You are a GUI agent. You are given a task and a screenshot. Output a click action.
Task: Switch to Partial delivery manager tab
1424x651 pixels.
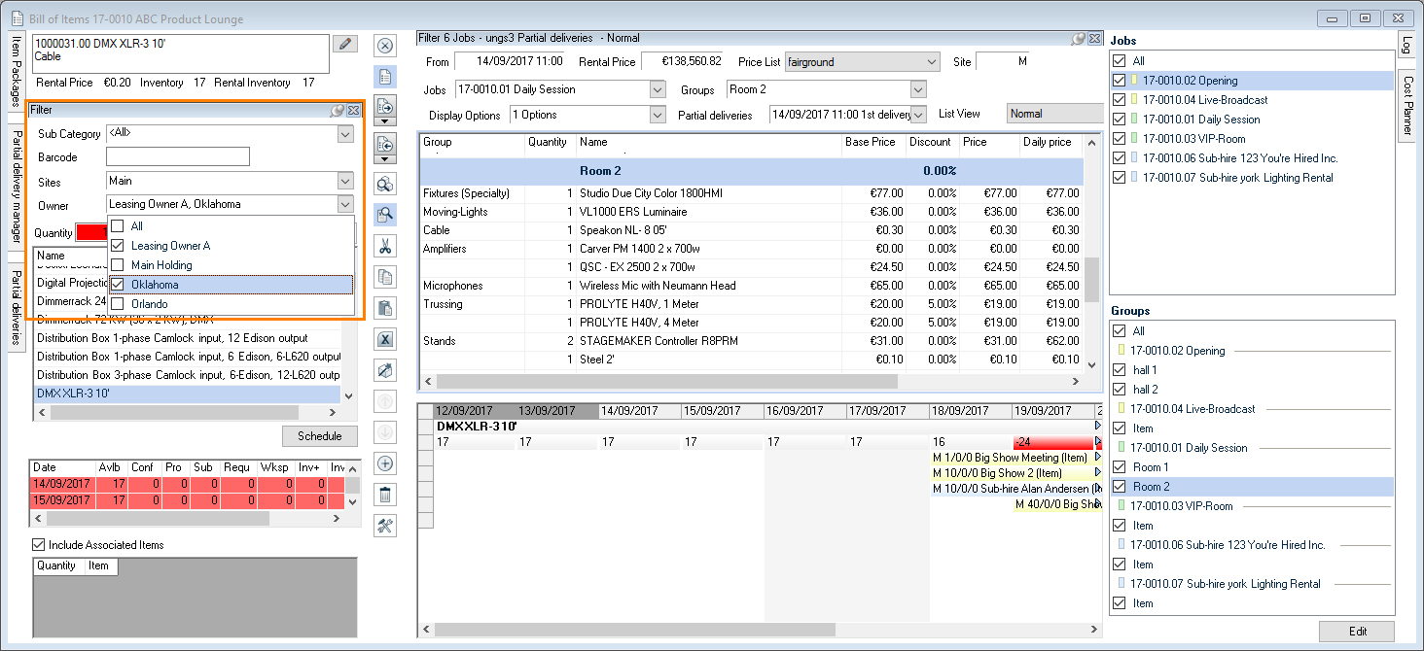click(17, 189)
